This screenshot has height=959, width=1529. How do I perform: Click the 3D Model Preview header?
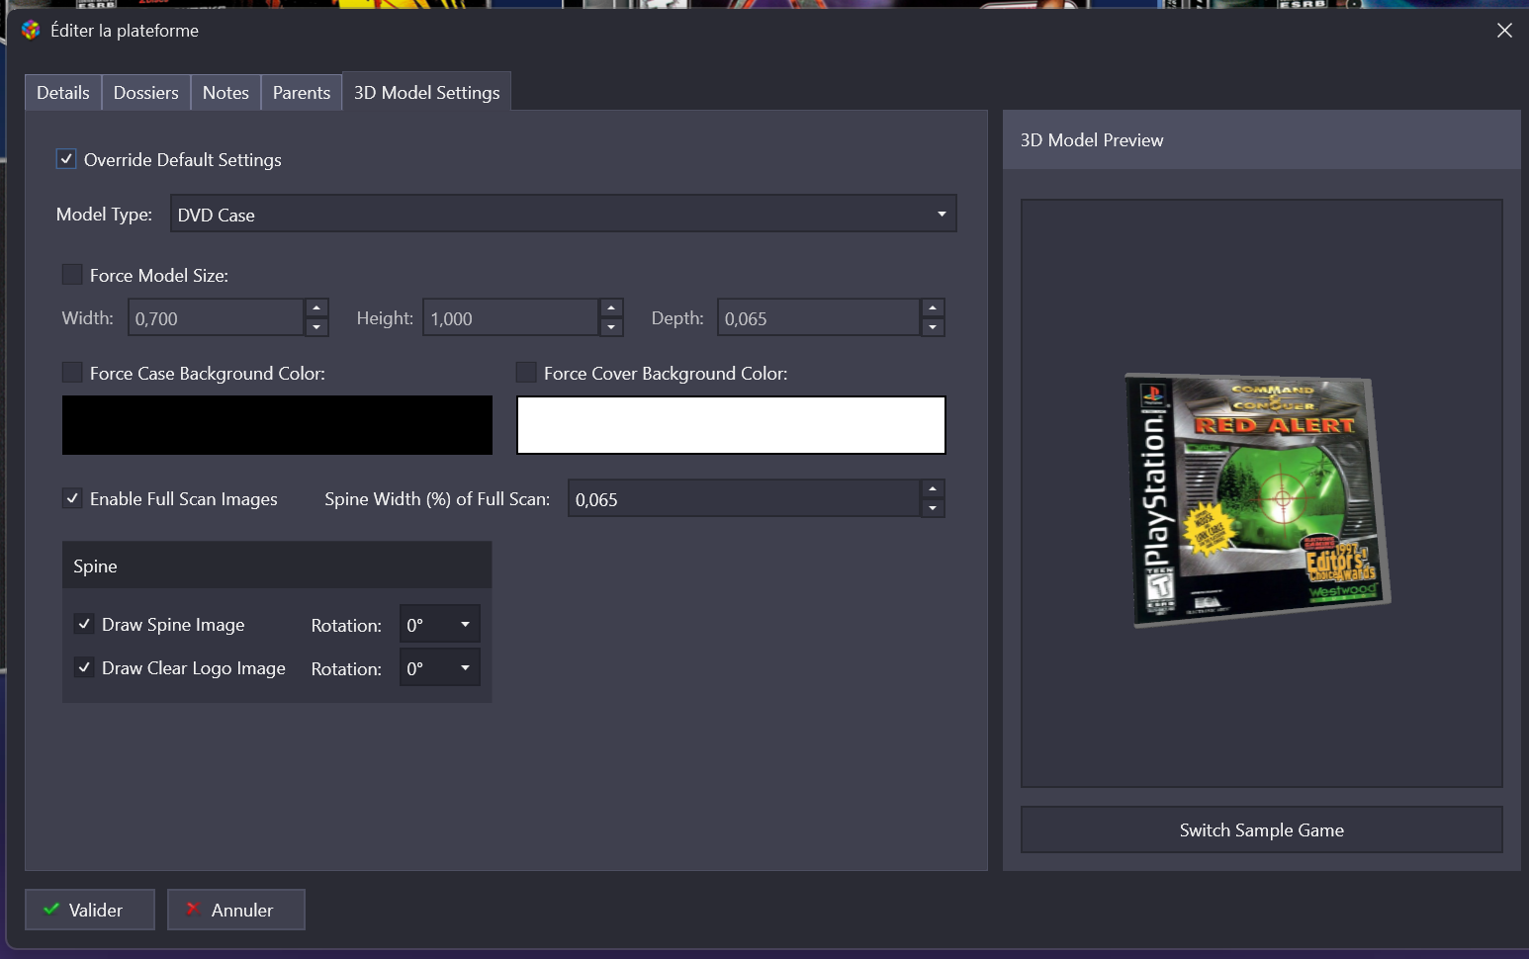(1262, 140)
